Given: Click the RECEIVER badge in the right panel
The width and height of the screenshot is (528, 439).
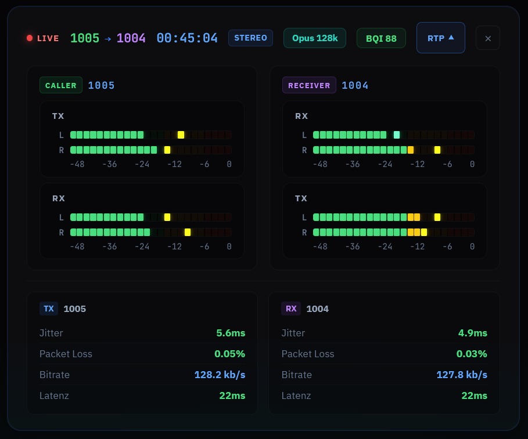Looking at the screenshot, I should [x=309, y=85].
